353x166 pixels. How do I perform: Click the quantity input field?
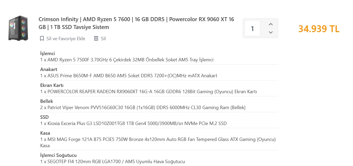click(252, 28)
